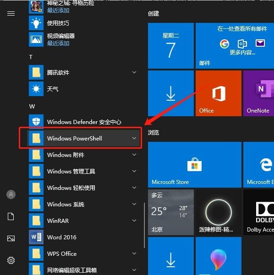The image size is (274, 275).
Task: Open the Pictures icon in sidebar
Action: [x=11, y=238]
